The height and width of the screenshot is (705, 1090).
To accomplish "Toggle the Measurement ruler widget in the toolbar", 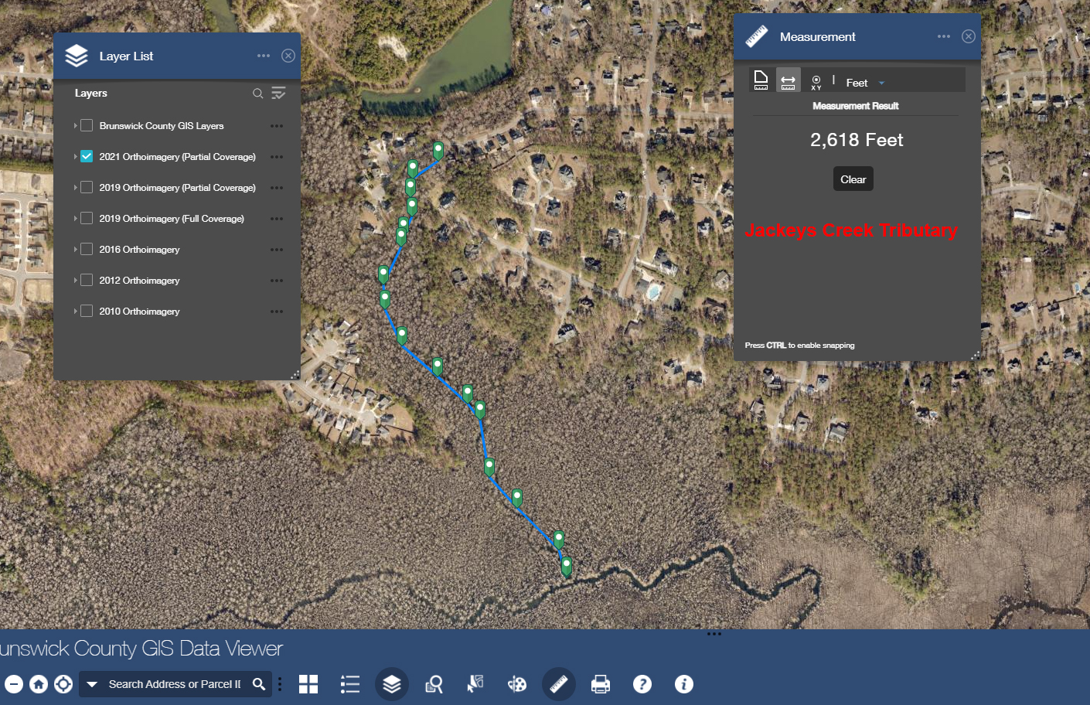I will tap(559, 684).
